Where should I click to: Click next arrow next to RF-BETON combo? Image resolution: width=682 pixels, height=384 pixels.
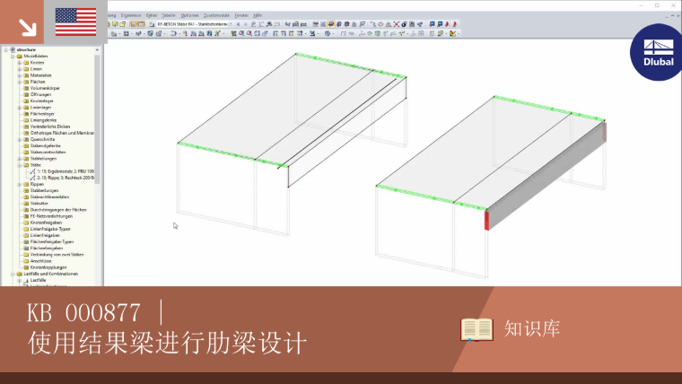[x=245, y=24]
